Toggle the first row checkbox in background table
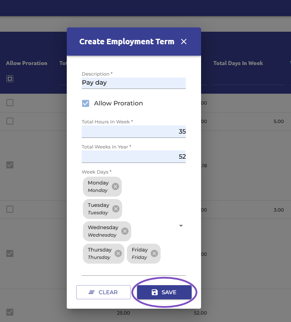This screenshot has width=291, height=322. click(x=10, y=103)
